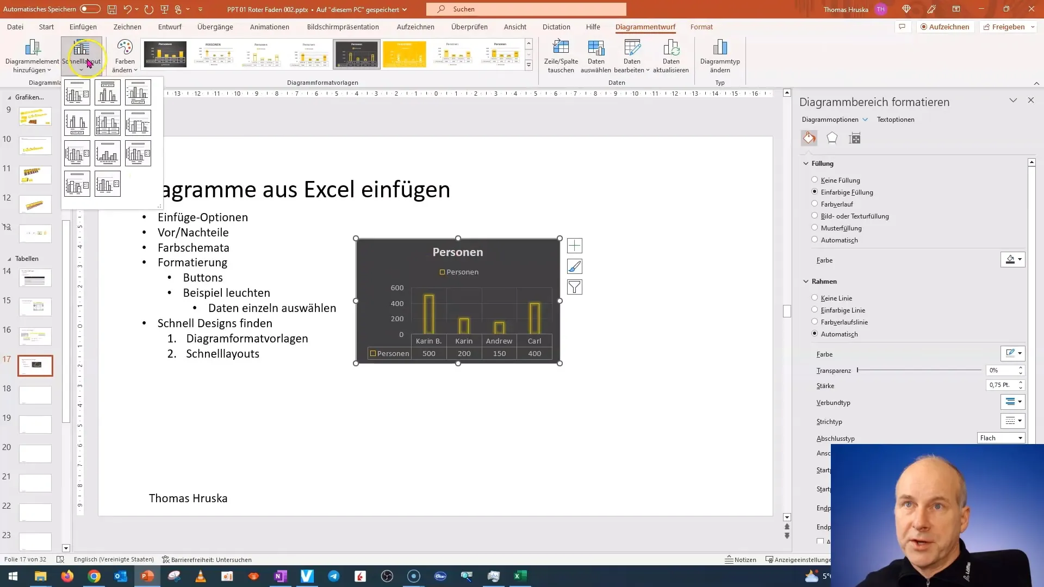Select Keine Linie radio button
This screenshot has width=1044, height=587.
coord(815,297)
